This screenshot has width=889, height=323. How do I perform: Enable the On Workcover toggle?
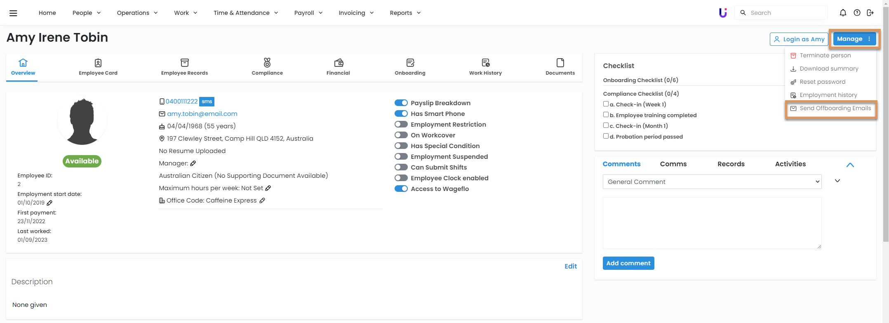[x=401, y=135]
